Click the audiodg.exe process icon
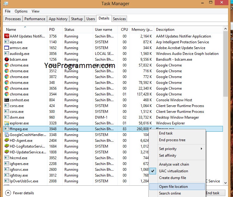Viewport: 233px width, 197px height. (7, 53)
